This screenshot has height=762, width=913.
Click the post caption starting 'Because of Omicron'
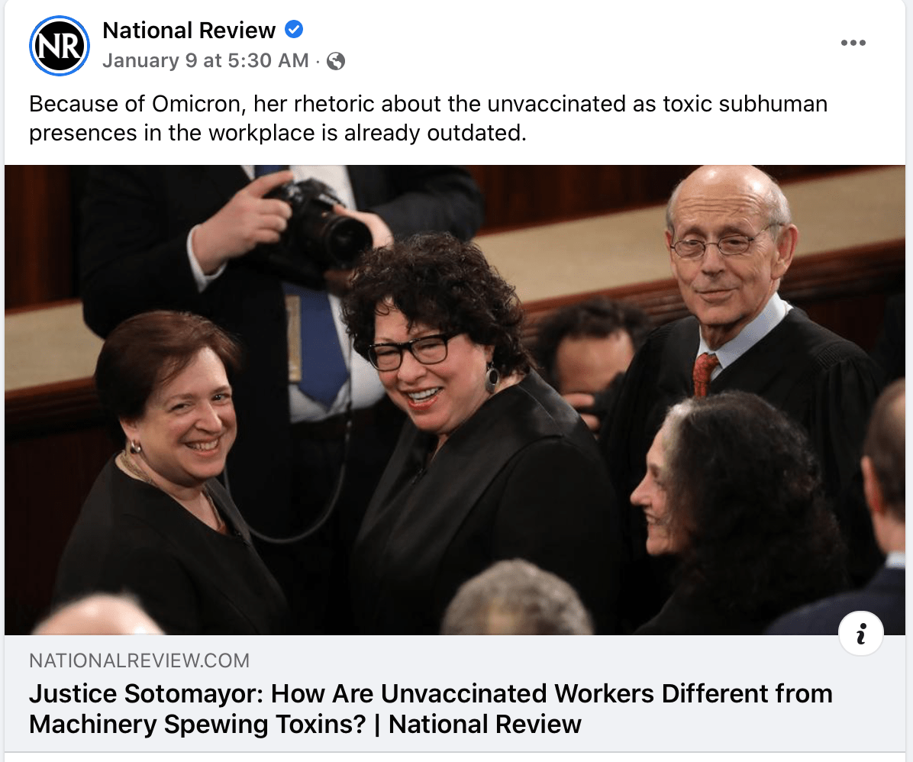coord(428,118)
